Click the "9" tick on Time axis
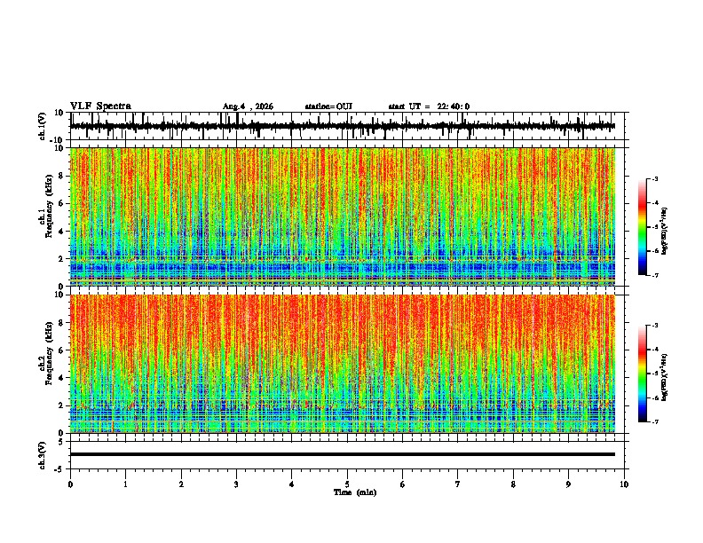Image resolution: width=703 pixels, height=543 pixels. pos(568,484)
